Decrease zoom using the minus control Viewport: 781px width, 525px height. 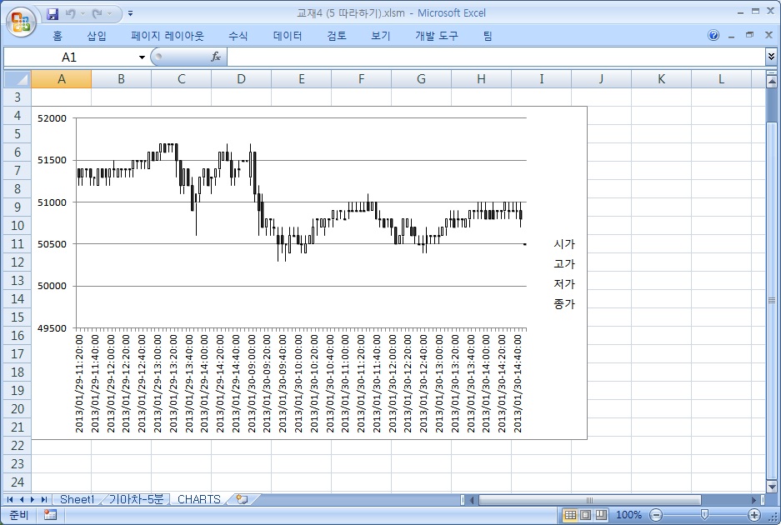coord(655,514)
